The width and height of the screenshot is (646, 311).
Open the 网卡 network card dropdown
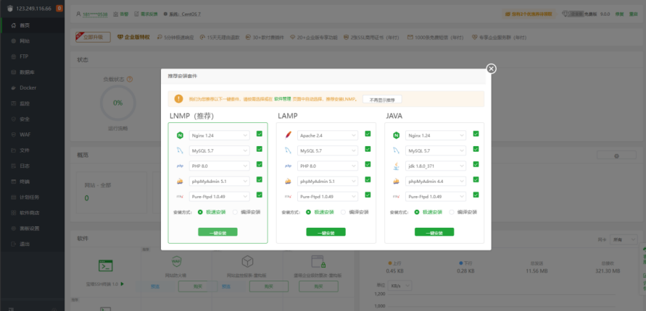click(x=624, y=239)
